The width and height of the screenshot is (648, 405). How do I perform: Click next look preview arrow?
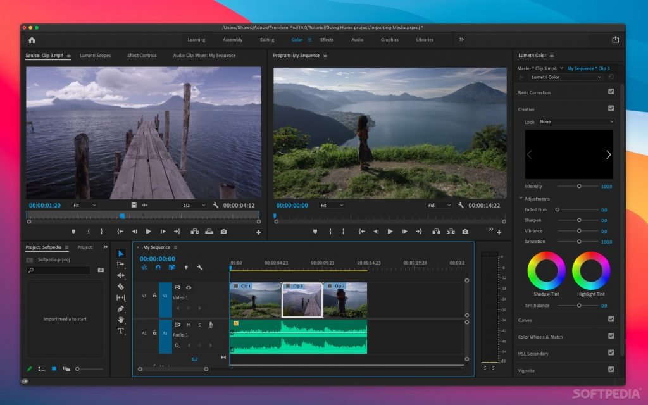(608, 154)
